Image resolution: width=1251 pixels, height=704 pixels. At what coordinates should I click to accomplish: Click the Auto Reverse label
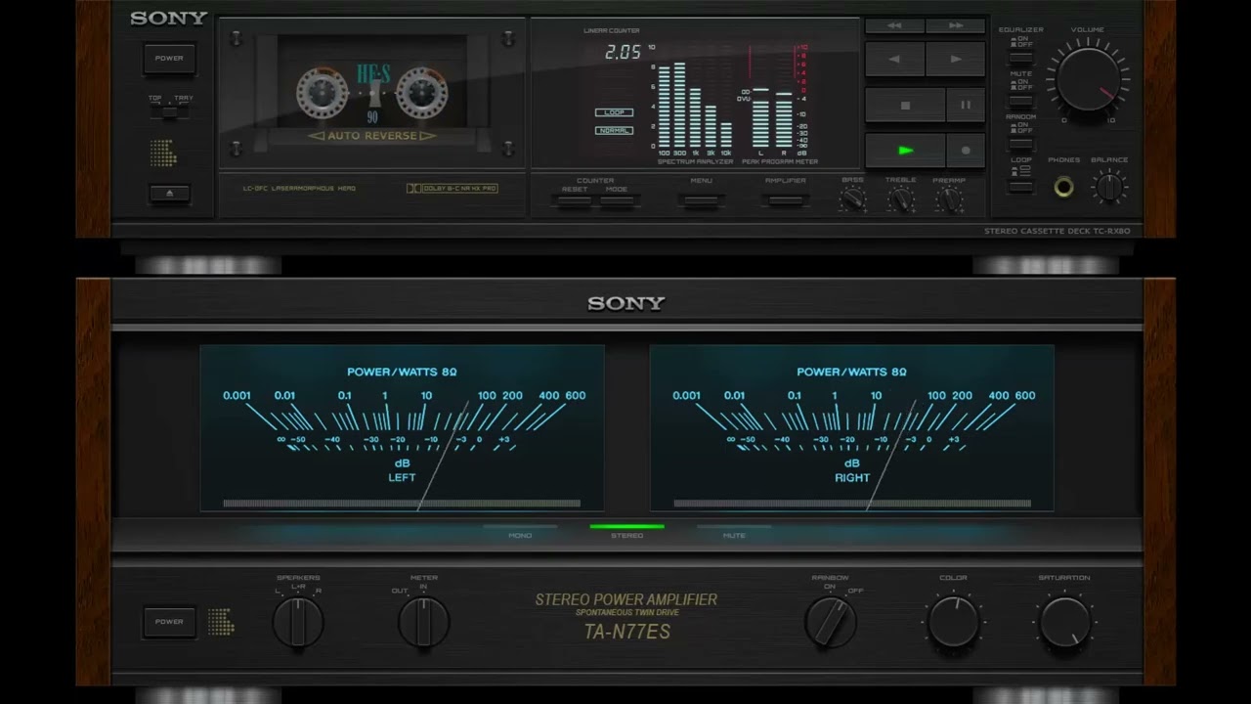tap(371, 136)
